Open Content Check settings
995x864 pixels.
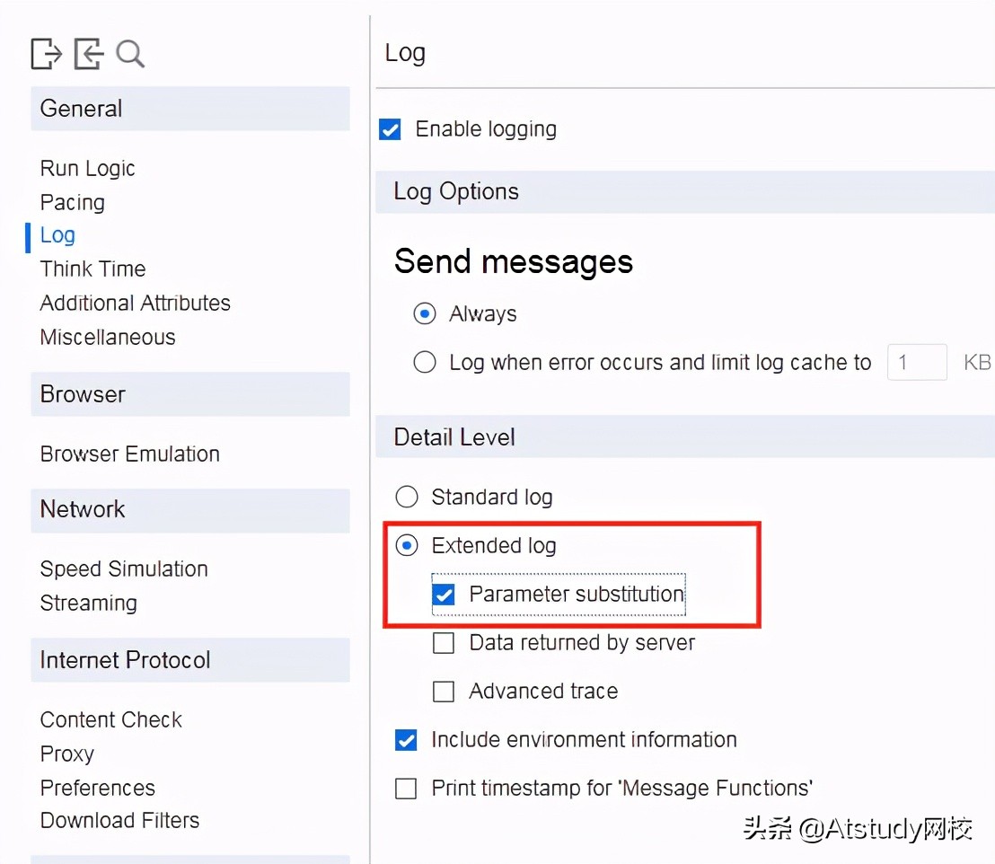coord(111,720)
